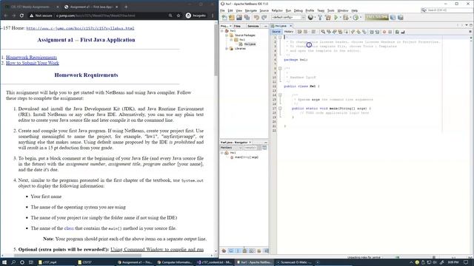474x266 pixels.
Task: Click the New Project icon in NetBeans
Action: pyautogui.click(x=232, y=18)
